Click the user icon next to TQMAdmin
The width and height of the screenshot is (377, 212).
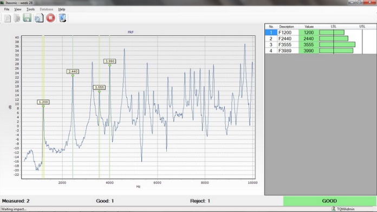(334, 209)
